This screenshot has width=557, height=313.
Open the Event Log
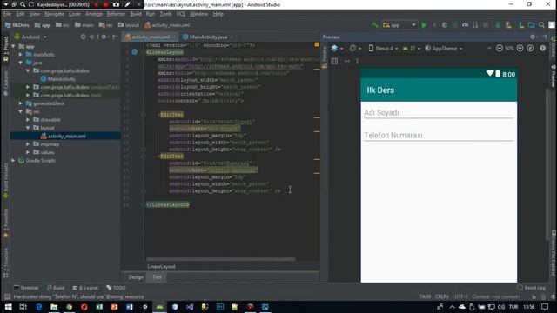532,288
